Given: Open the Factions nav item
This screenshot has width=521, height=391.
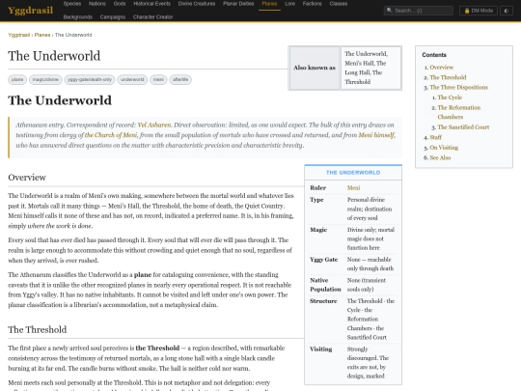Looking at the screenshot, I should tap(312, 4).
